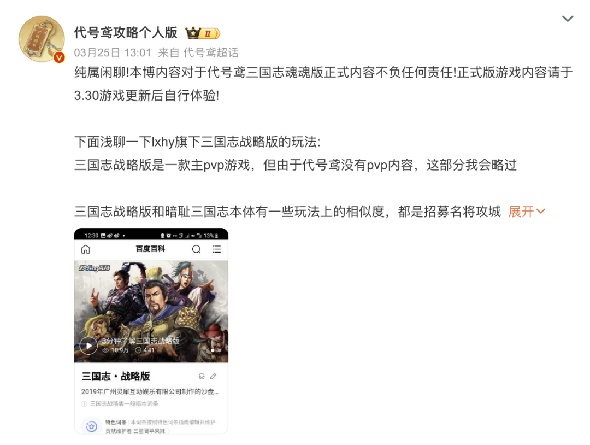
Task: Open the attached Baidu Baike screenshot
Action: coord(151,331)
